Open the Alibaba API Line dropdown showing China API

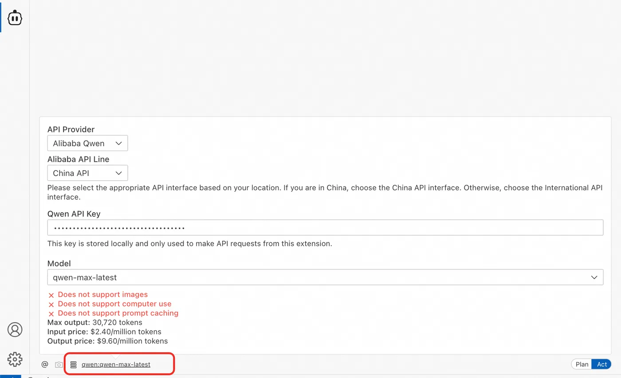click(87, 173)
